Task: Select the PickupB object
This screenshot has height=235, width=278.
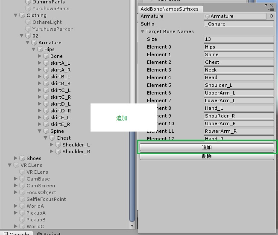Action: [36, 220]
